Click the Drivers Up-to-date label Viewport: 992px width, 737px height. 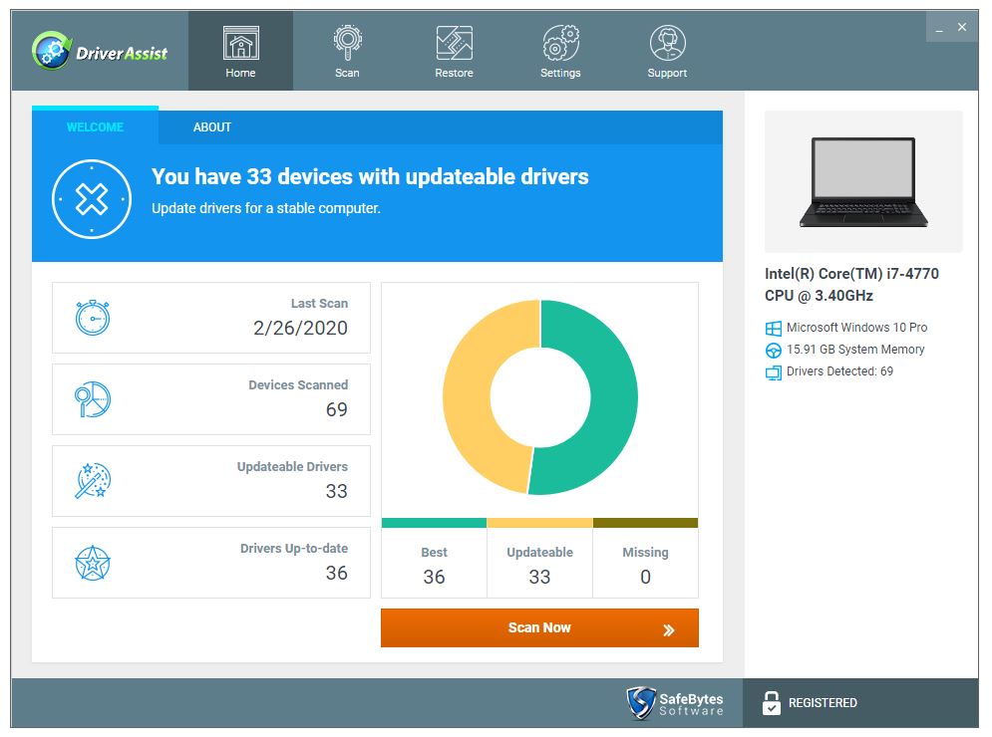coord(294,548)
